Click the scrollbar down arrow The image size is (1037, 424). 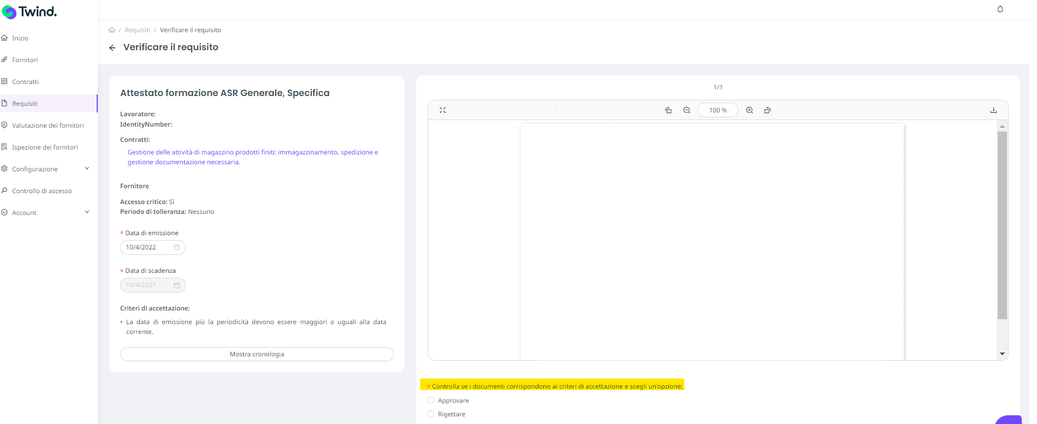[1002, 354]
